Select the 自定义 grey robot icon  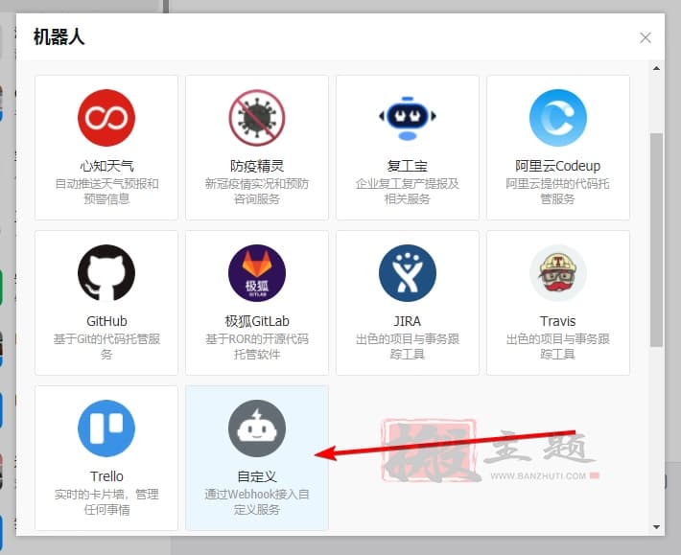257,428
